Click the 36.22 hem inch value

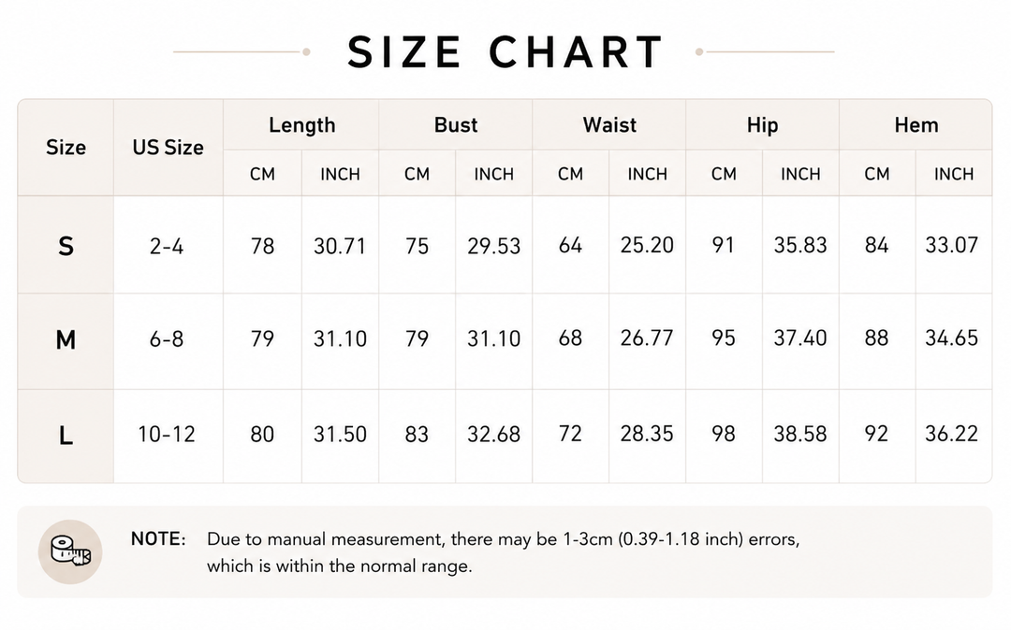(952, 434)
